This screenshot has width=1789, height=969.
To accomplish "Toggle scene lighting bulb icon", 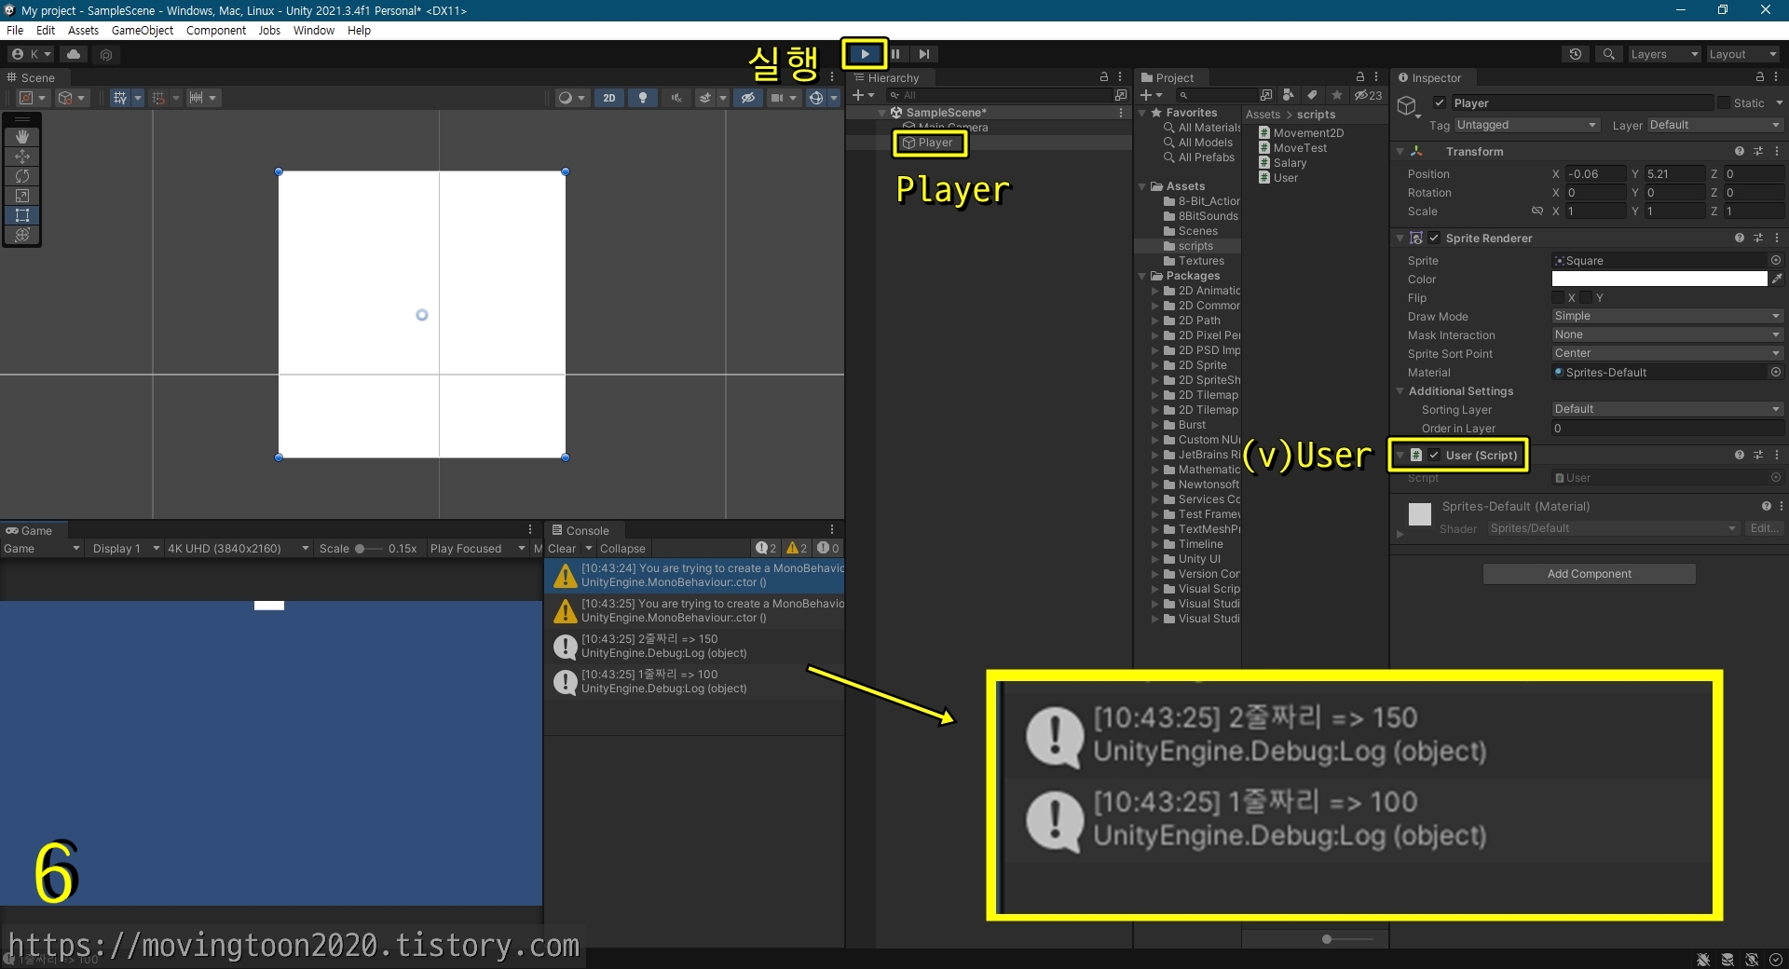I will coord(642,98).
